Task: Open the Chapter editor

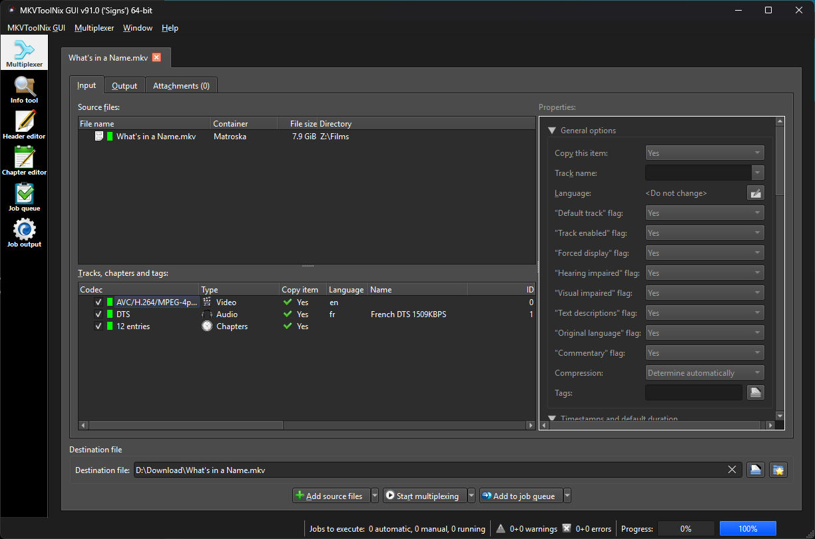Action: [24, 161]
